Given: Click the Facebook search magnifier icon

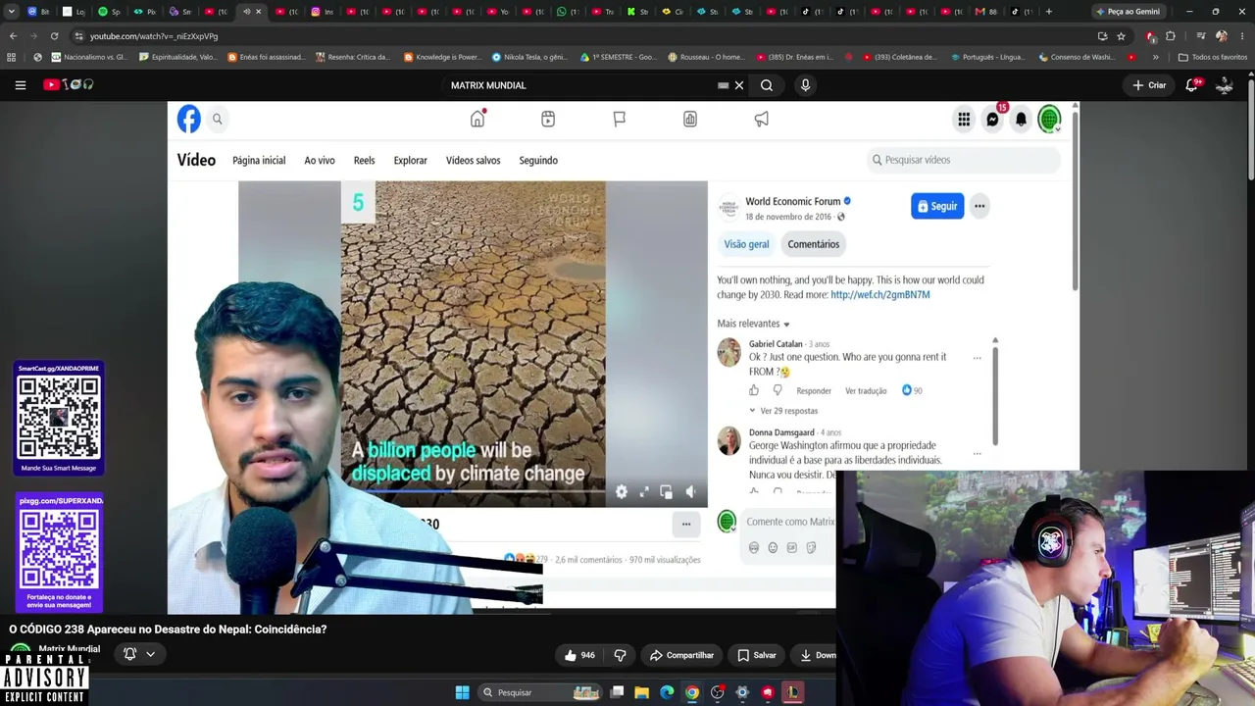Looking at the screenshot, I should [218, 119].
